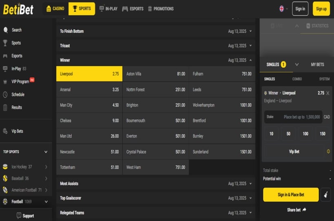Select Fulham at 751.00 odds
334x221 pixels.
(x=222, y=74)
